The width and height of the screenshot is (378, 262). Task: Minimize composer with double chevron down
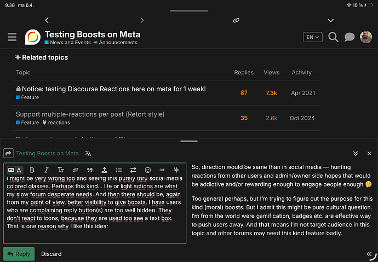pyautogui.click(x=356, y=153)
